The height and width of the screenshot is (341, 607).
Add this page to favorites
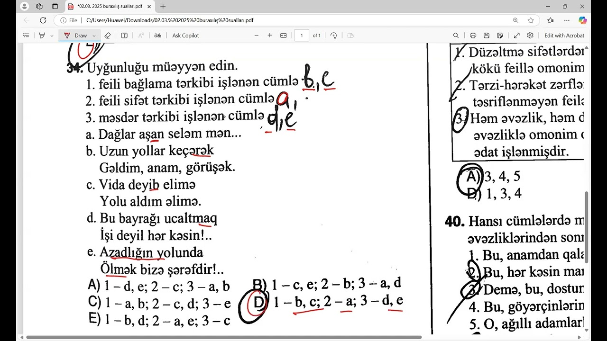[531, 20]
